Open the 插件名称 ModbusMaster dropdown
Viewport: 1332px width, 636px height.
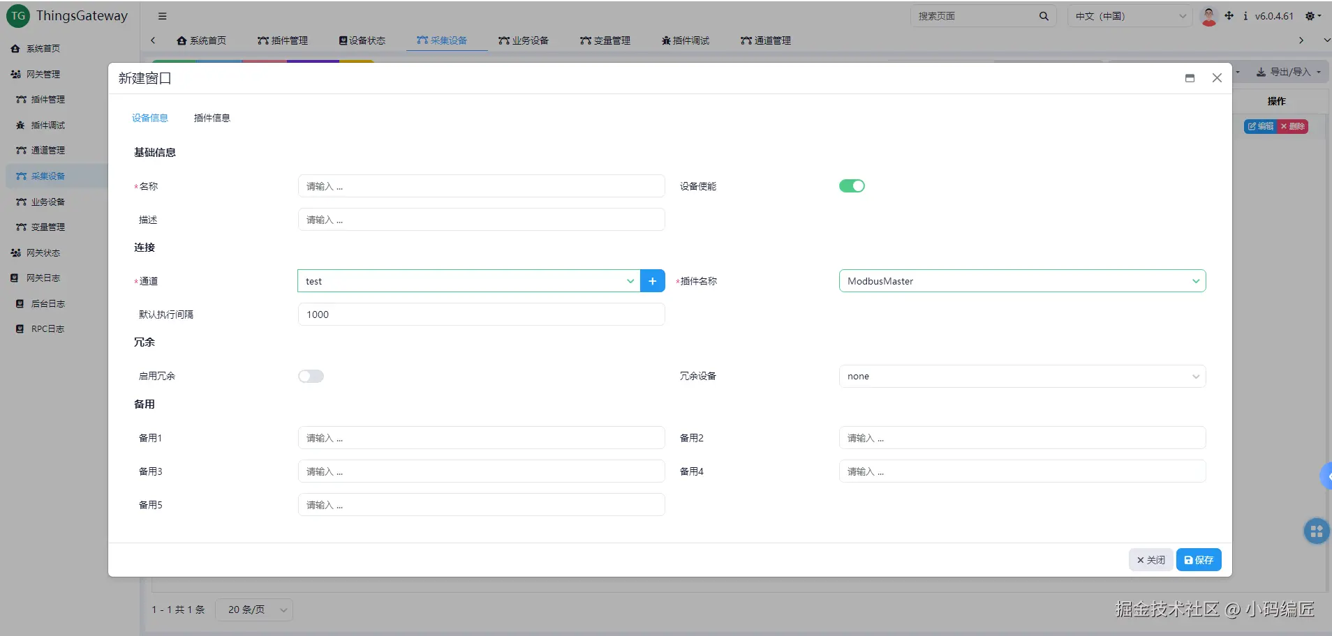1022,281
